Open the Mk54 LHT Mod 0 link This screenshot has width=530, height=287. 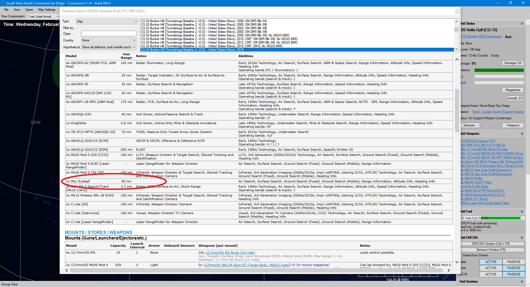pos(474,199)
